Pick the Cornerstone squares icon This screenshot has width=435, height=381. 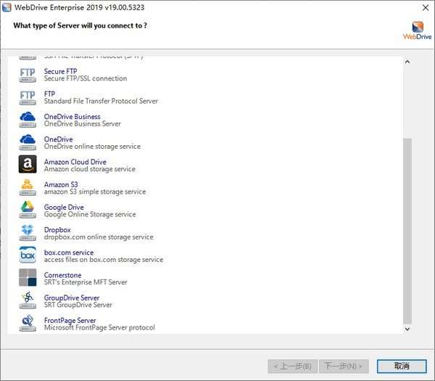pos(28,277)
